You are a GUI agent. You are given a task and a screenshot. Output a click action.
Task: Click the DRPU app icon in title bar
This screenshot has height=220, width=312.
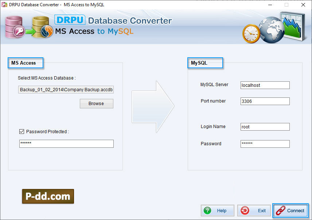pos(4,5)
